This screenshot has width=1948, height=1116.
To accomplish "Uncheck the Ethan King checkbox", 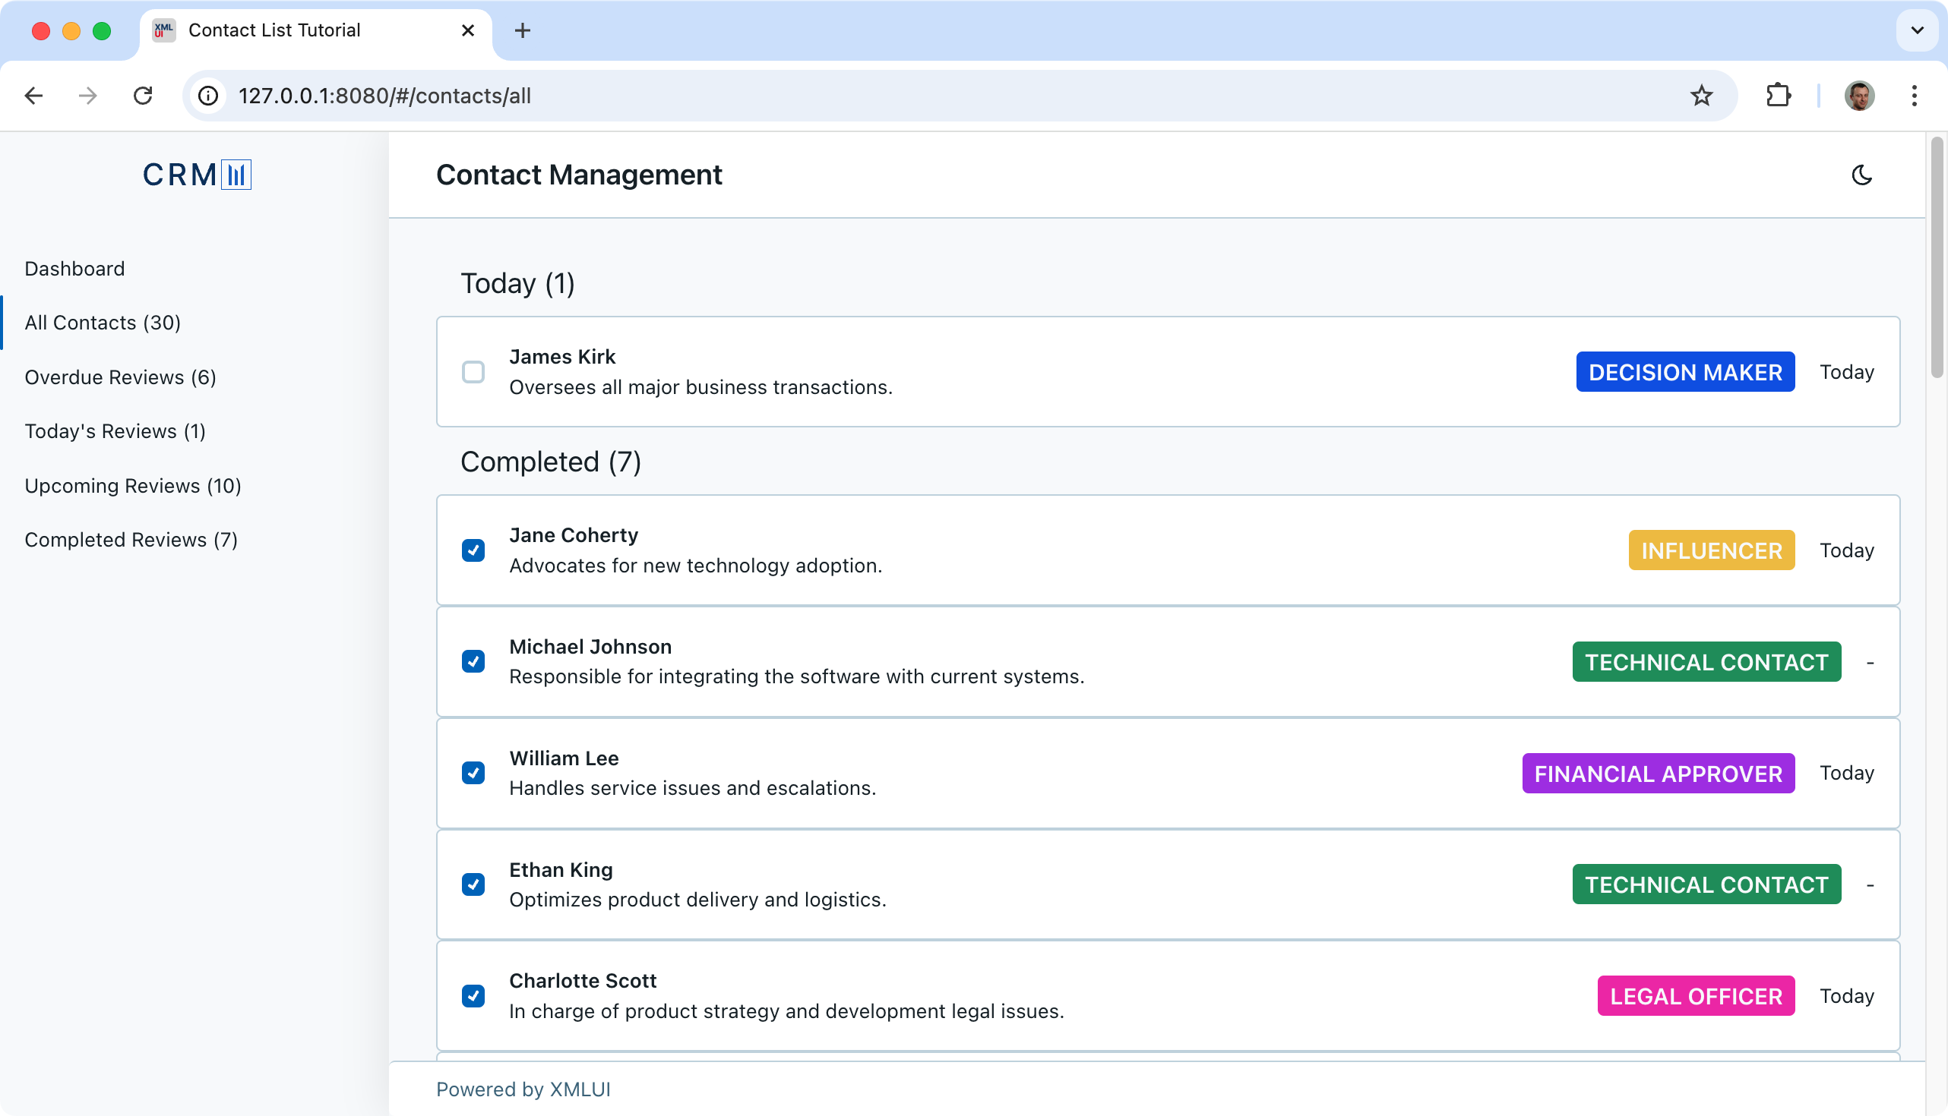I will coord(473,884).
